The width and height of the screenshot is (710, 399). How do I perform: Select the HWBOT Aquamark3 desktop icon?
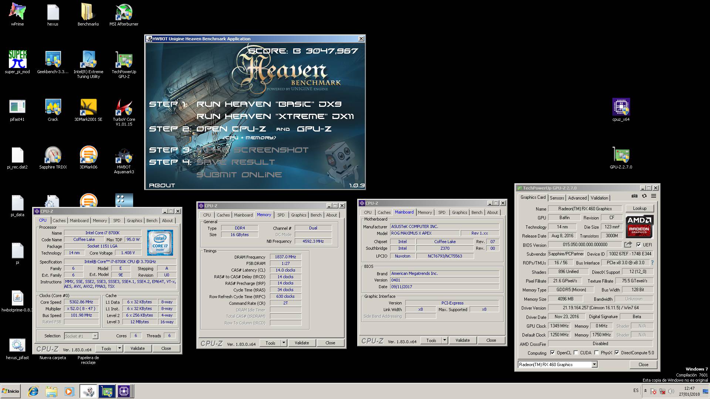[x=124, y=160]
